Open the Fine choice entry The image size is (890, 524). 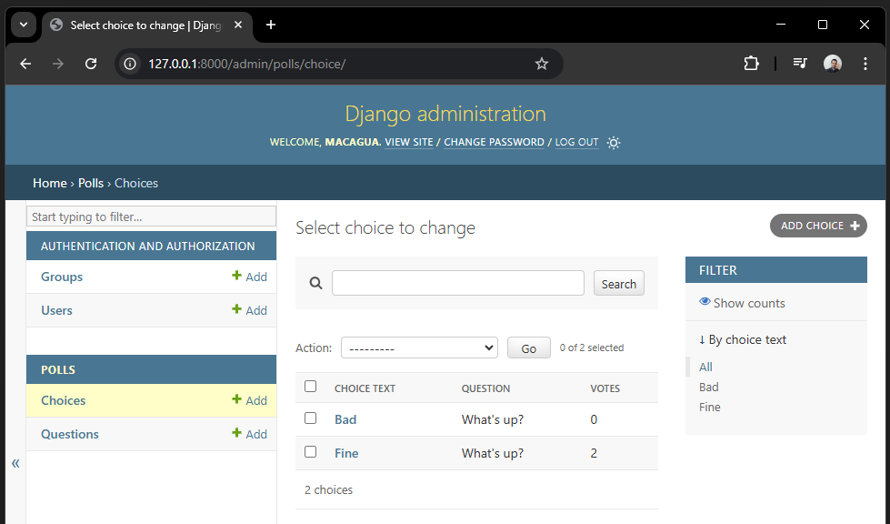pyautogui.click(x=346, y=453)
